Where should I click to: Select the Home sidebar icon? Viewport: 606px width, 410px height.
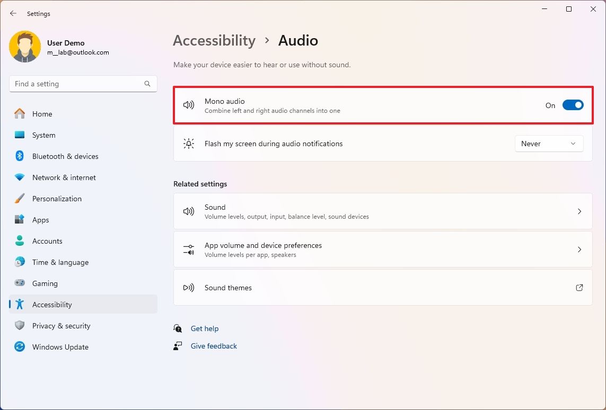19,113
